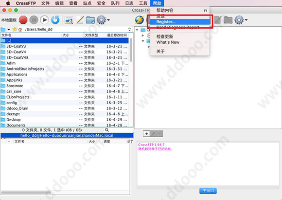The image size is (282, 200).
Task: Open the dropdown arrow beside local gear icon
Action: 108,20
